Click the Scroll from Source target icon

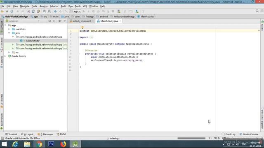(49, 21)
